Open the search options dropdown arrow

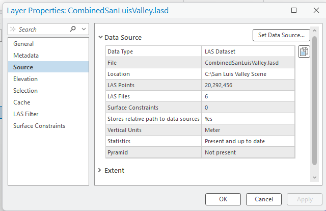[84, 29]
